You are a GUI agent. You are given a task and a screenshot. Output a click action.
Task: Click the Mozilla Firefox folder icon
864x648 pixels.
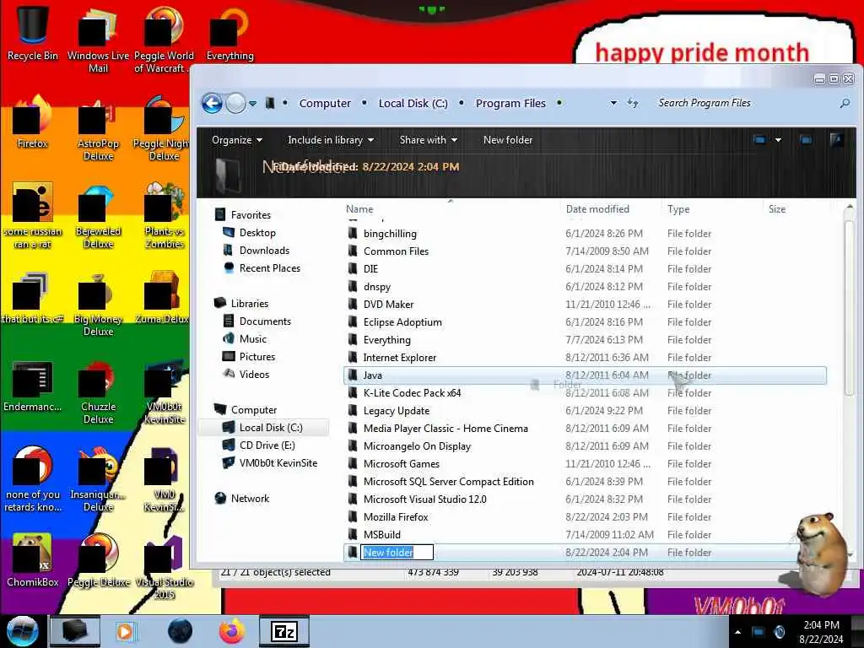(x=353, y=517)
